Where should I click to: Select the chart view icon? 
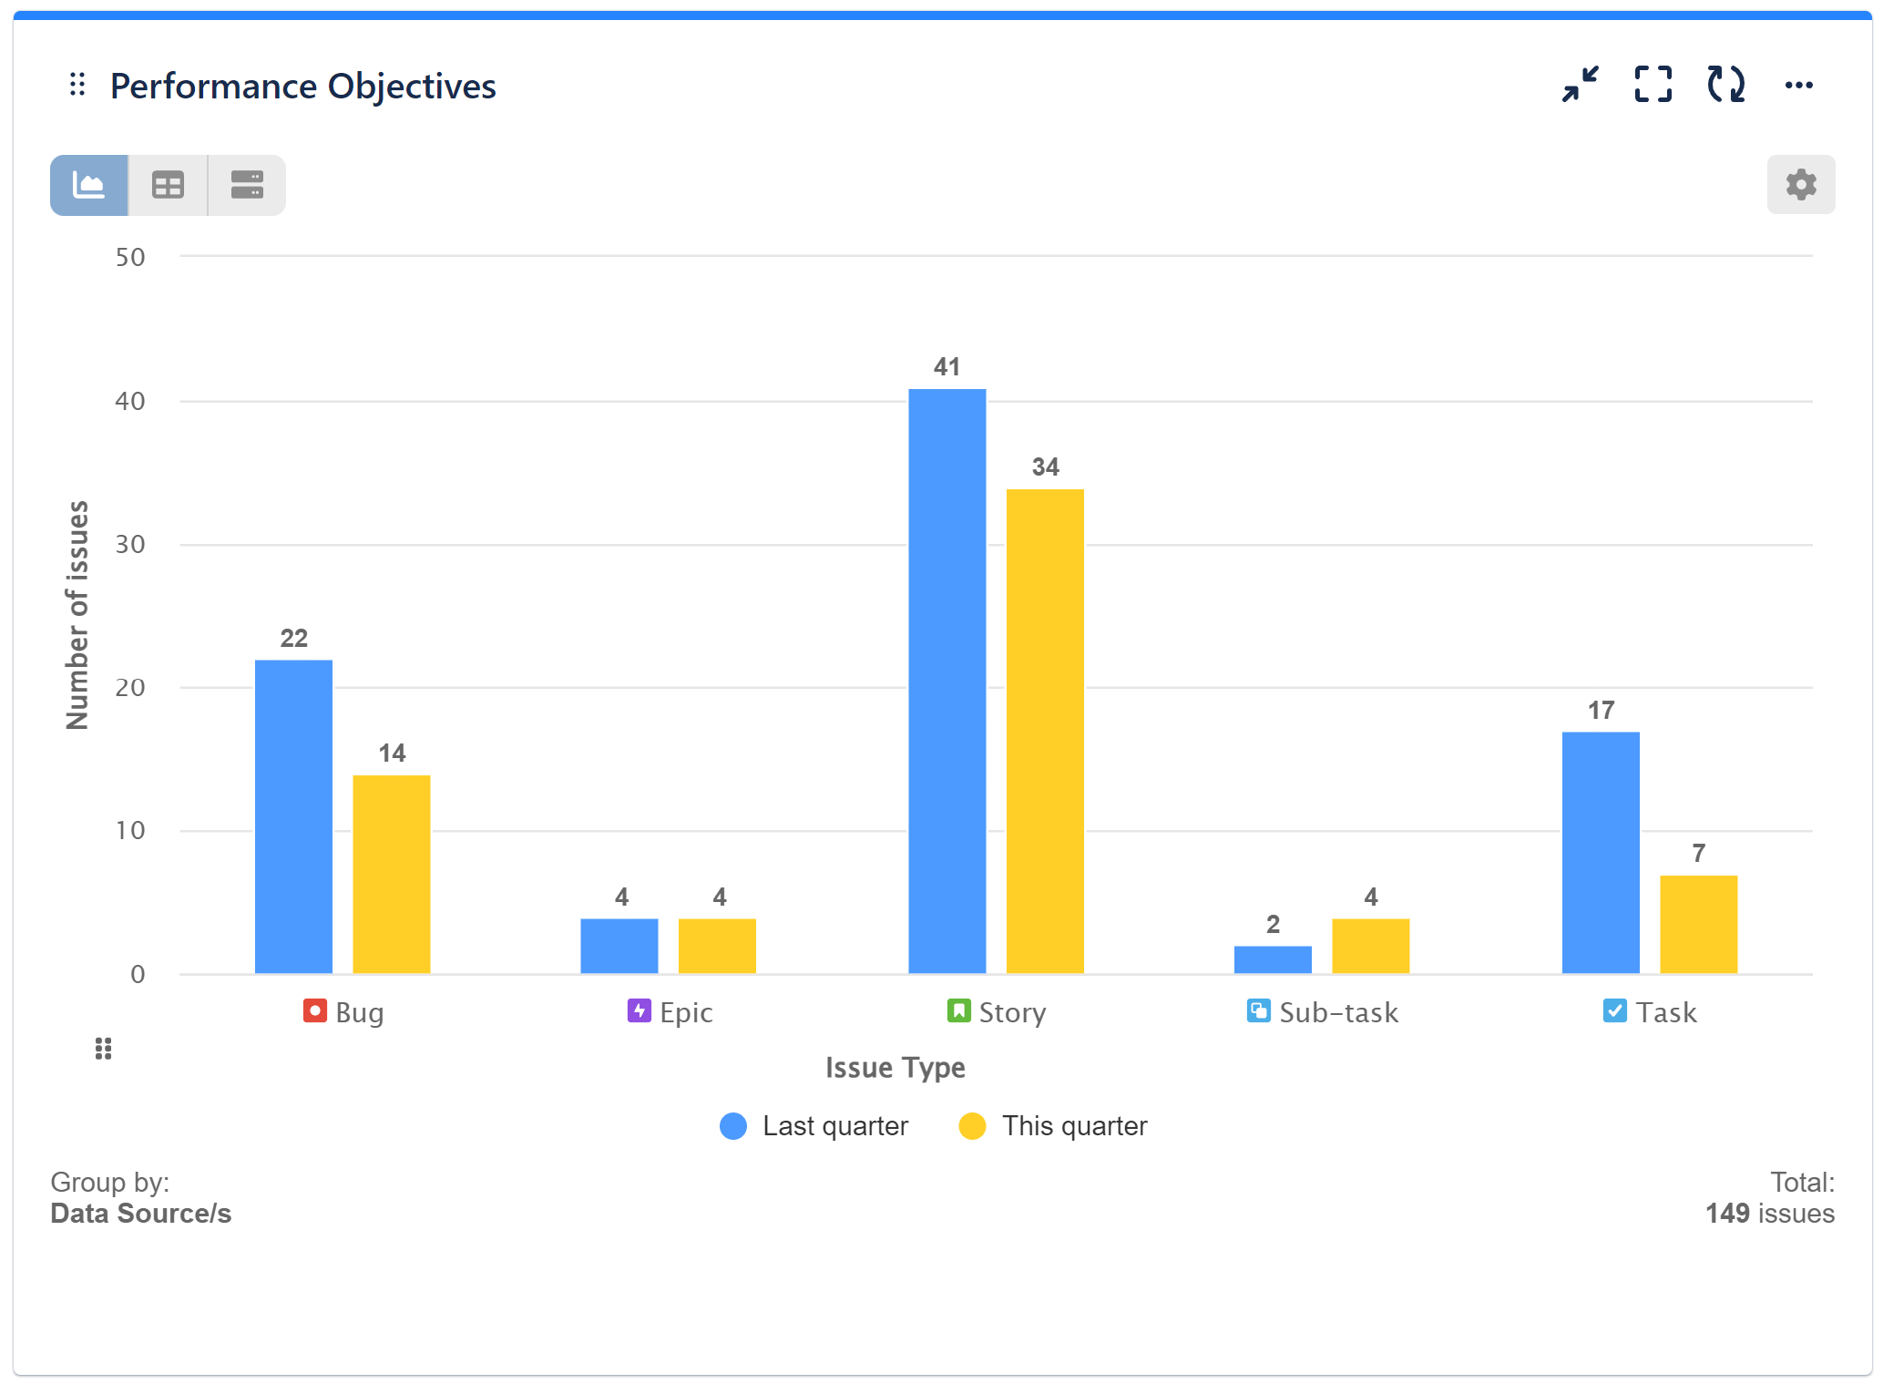coord(88,185)
